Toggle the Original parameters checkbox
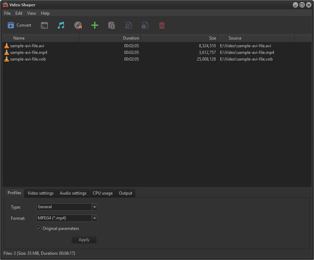The image size is (314, 260). pos(39,229)
